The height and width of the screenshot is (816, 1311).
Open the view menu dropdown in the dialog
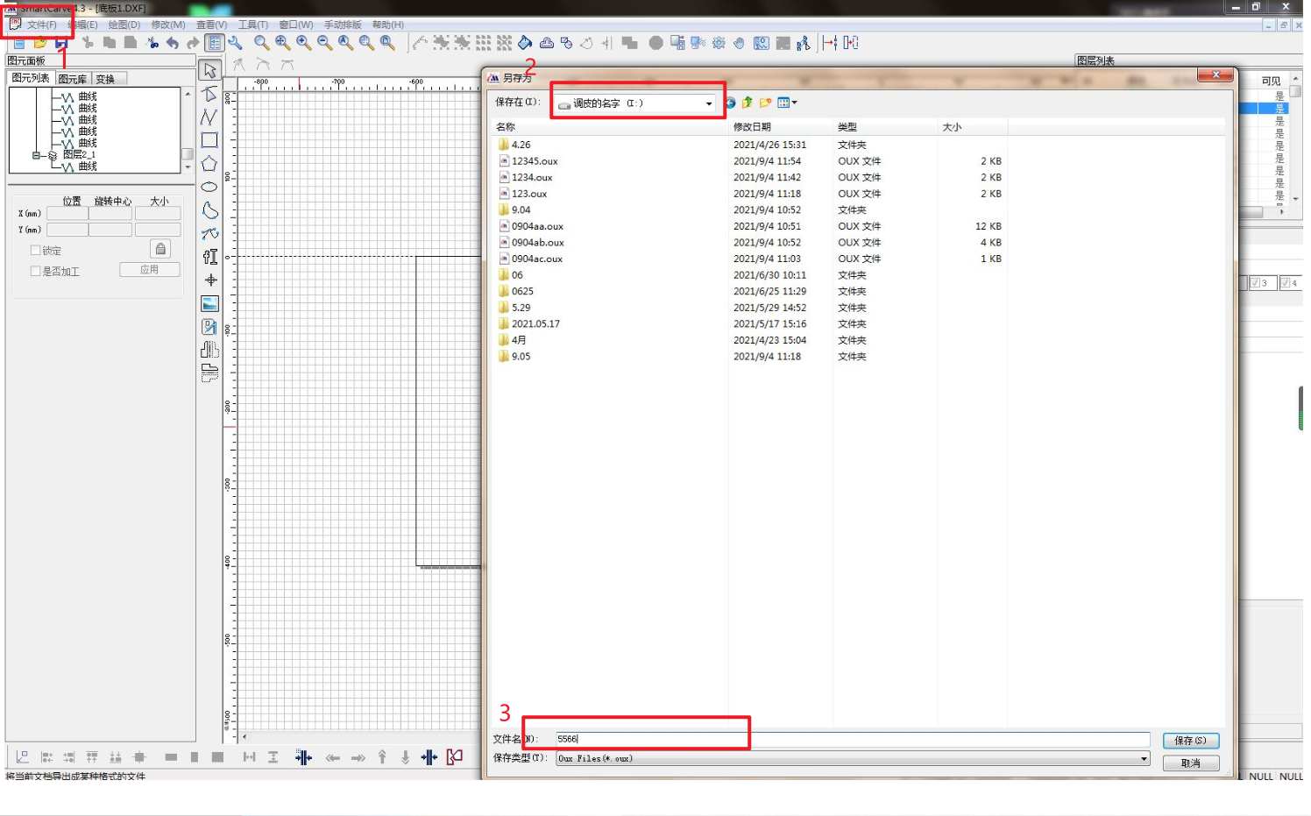pos(787,103)
